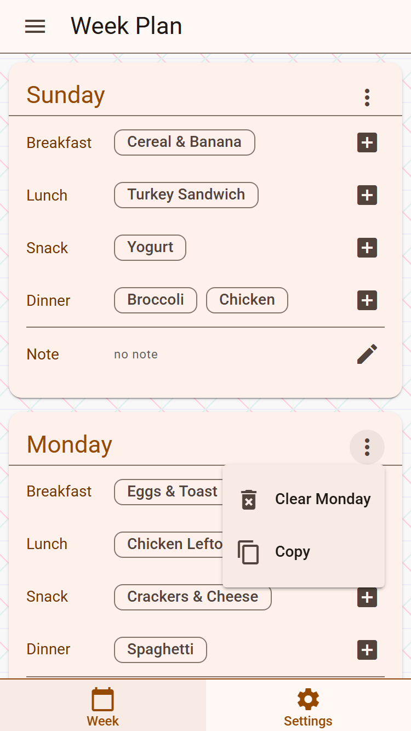Screen dimensions: 411x731
Task: Tap the Cereal & Banana chip
Action: click(x=185, y=142)
